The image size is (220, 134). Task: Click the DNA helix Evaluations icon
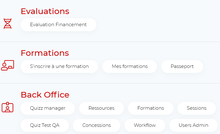tap(7, 23)
